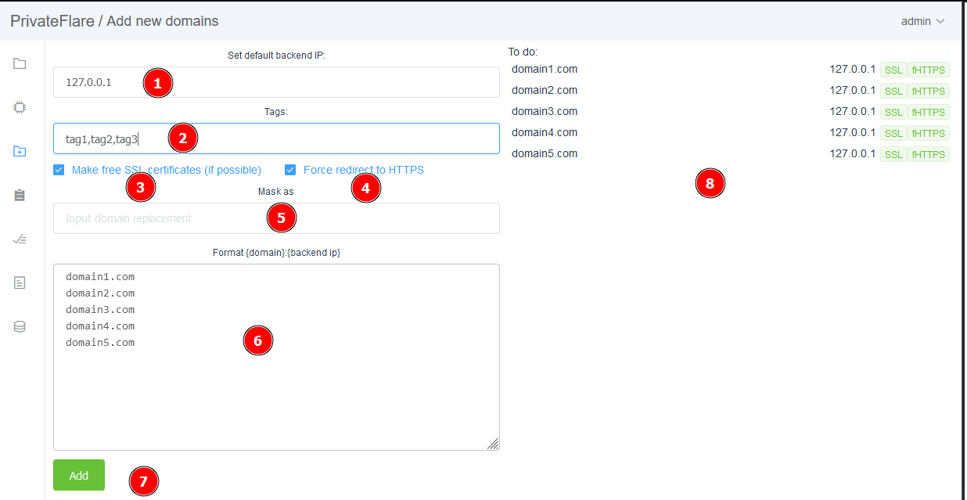Screen dimensions: 967x500
Task: Click the chip/processor sidebar icon
Action: point(20,107)
